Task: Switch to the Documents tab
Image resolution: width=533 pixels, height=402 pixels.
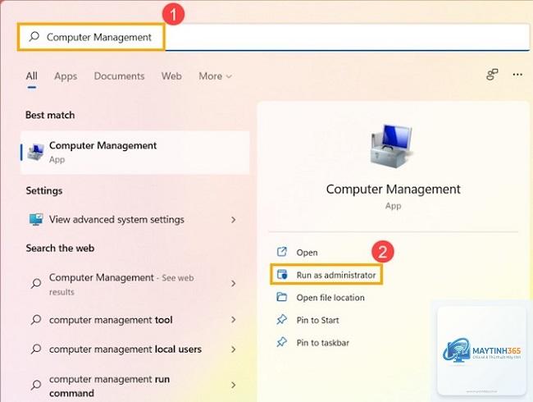Action: [x=120, y=75]
